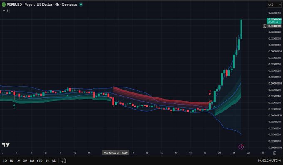Select the All time range
Viewport: 283px width, 165px height.
54,161
